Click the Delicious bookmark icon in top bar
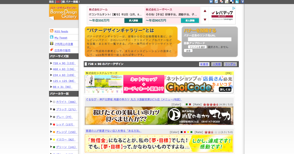Screen dimensions: 294x154 (232, 2)
